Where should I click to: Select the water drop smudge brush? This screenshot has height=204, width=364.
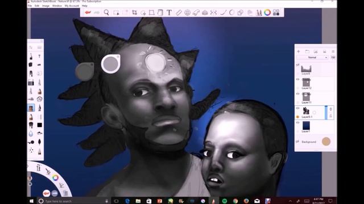point(31,134)
